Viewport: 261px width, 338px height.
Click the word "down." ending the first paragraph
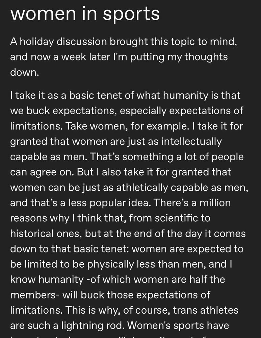coord(25,72)
